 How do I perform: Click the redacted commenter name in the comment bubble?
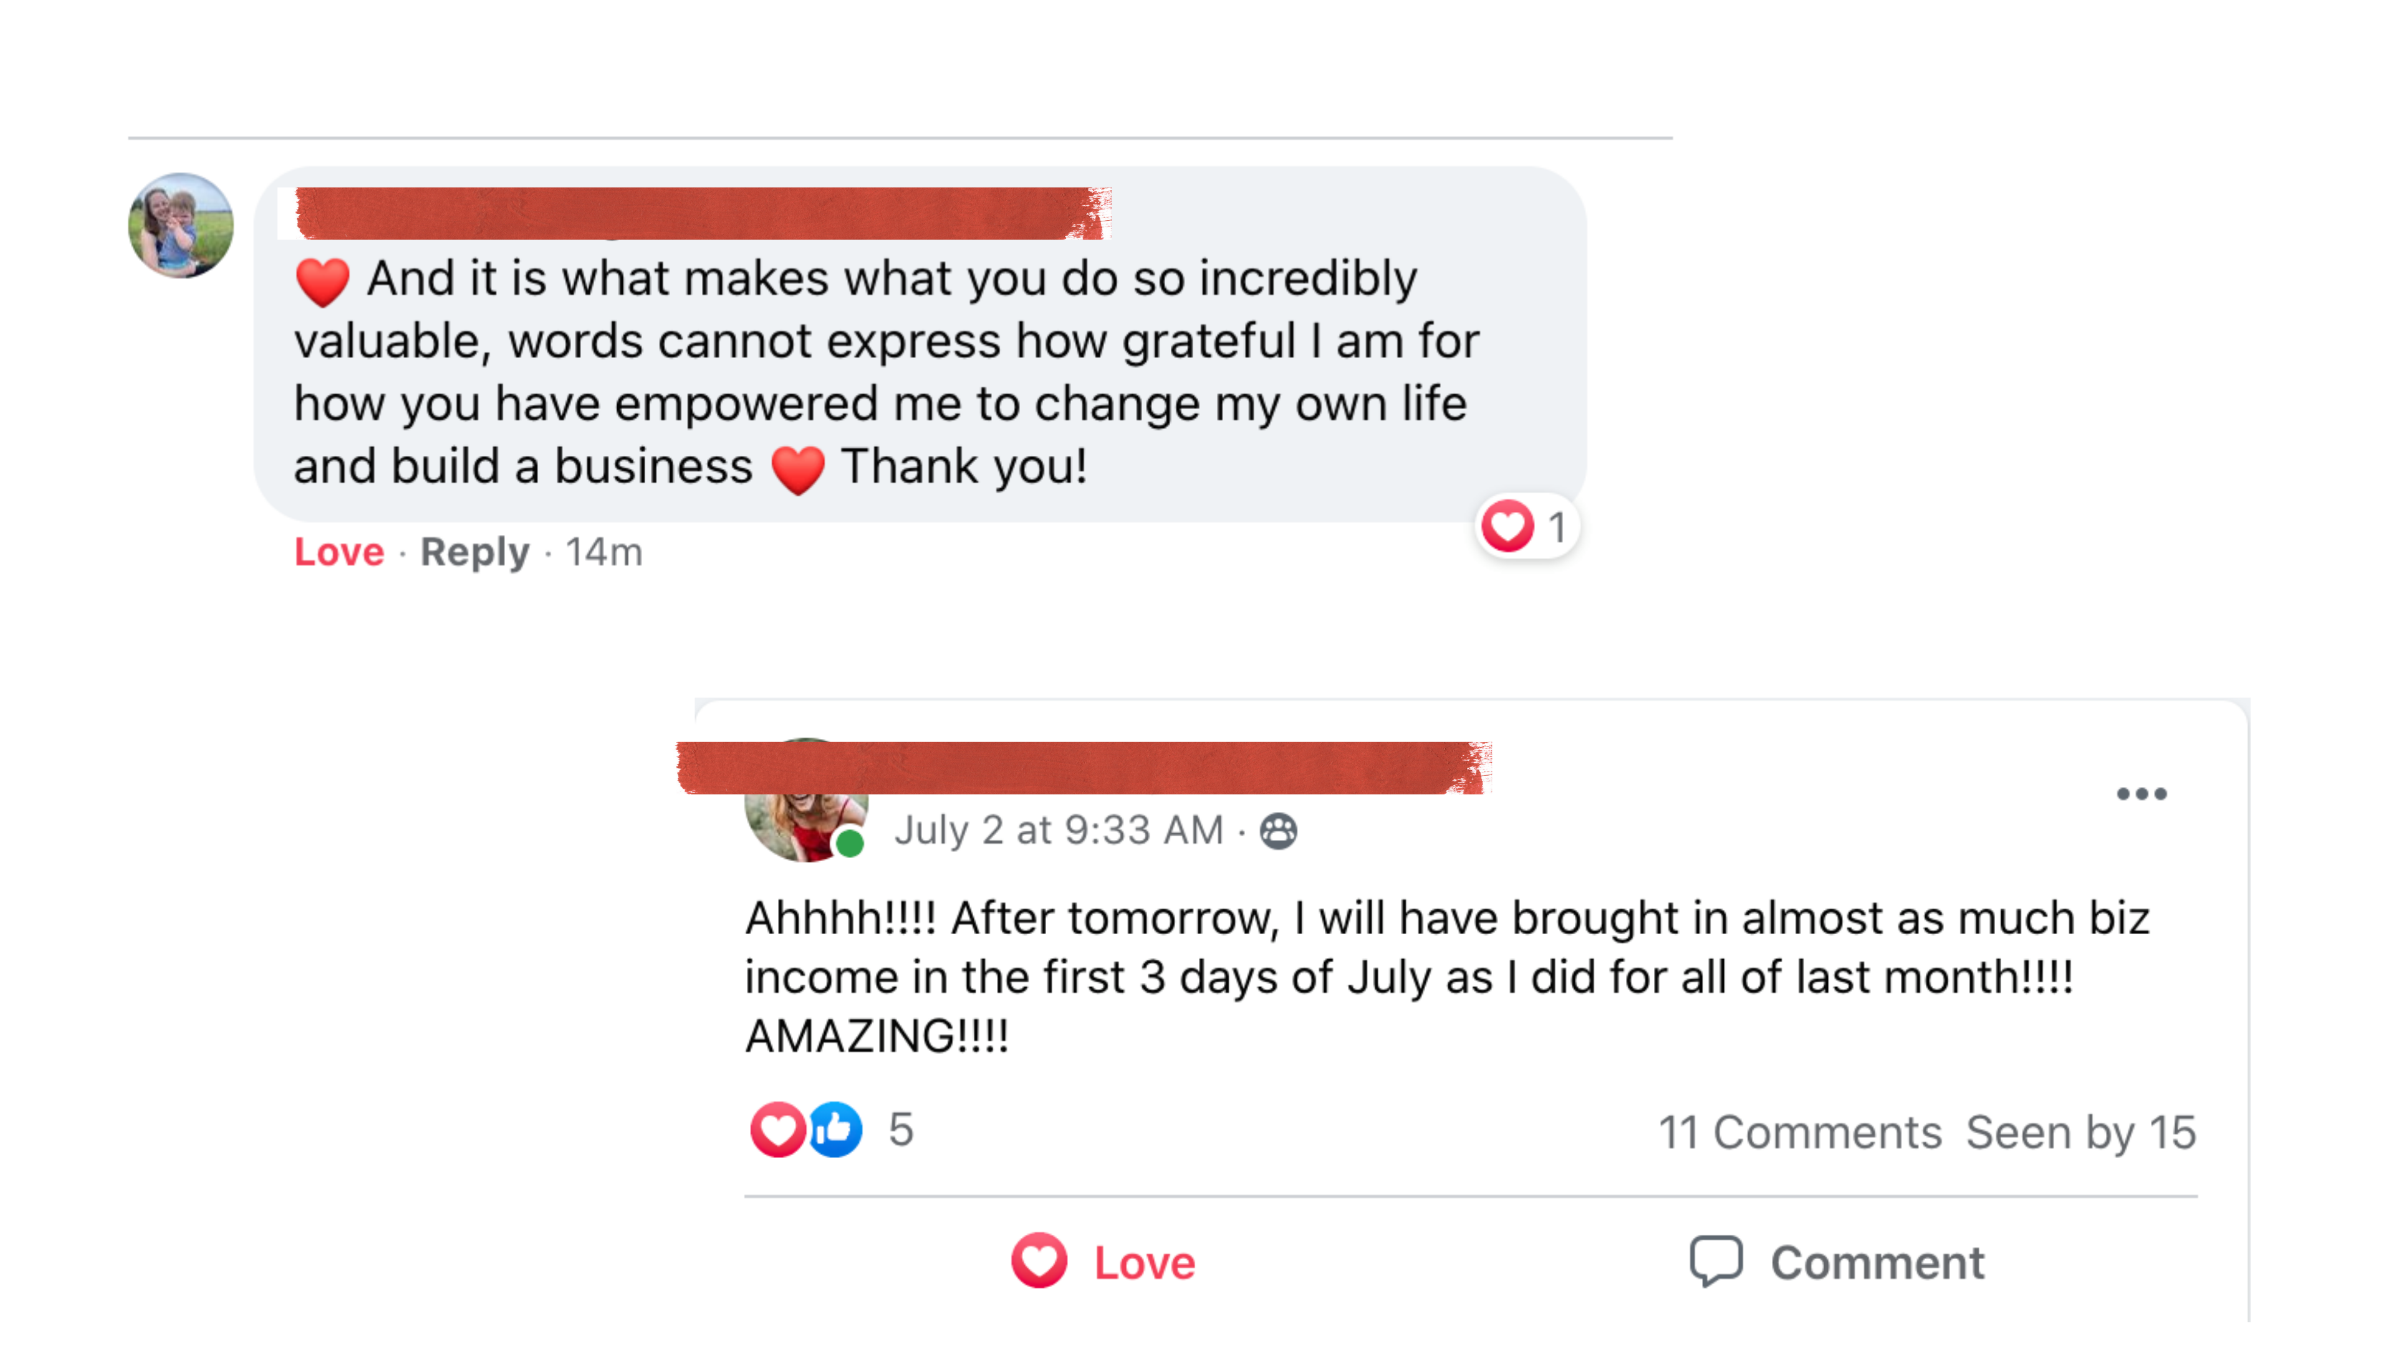point(701,213)
